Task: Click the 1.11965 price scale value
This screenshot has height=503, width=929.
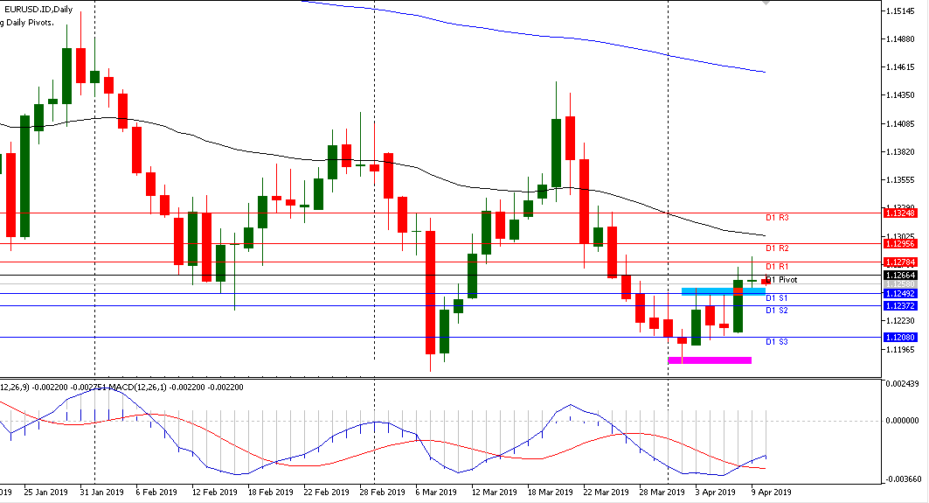Action: 900,350
